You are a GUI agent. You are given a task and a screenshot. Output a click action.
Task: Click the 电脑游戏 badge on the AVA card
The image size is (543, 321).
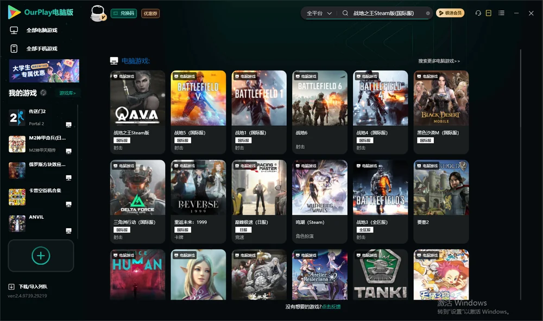124,76
